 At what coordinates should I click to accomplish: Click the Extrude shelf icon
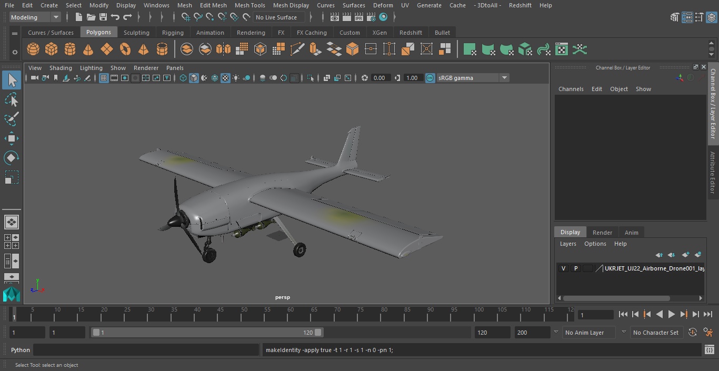click(x=315, y=49)
